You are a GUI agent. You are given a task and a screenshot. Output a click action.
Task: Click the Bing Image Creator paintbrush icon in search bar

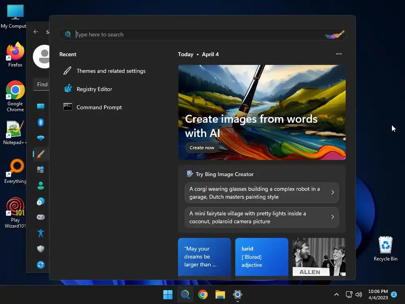click(x=335, y=34)
